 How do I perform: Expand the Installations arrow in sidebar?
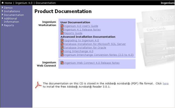2,11
